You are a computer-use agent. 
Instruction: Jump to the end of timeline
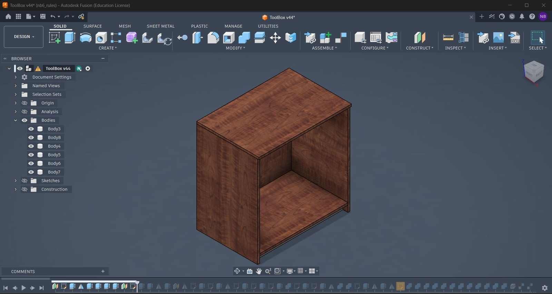[41, 288]
